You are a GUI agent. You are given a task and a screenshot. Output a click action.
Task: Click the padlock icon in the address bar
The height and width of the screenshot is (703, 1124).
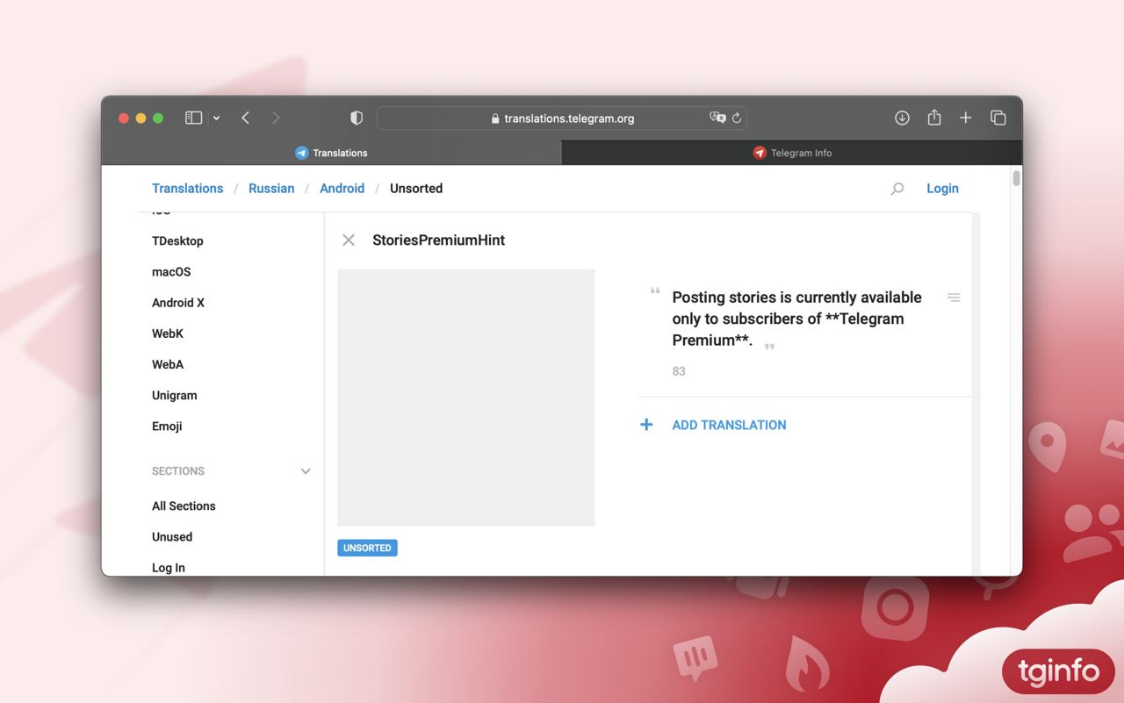pos(495,118)
